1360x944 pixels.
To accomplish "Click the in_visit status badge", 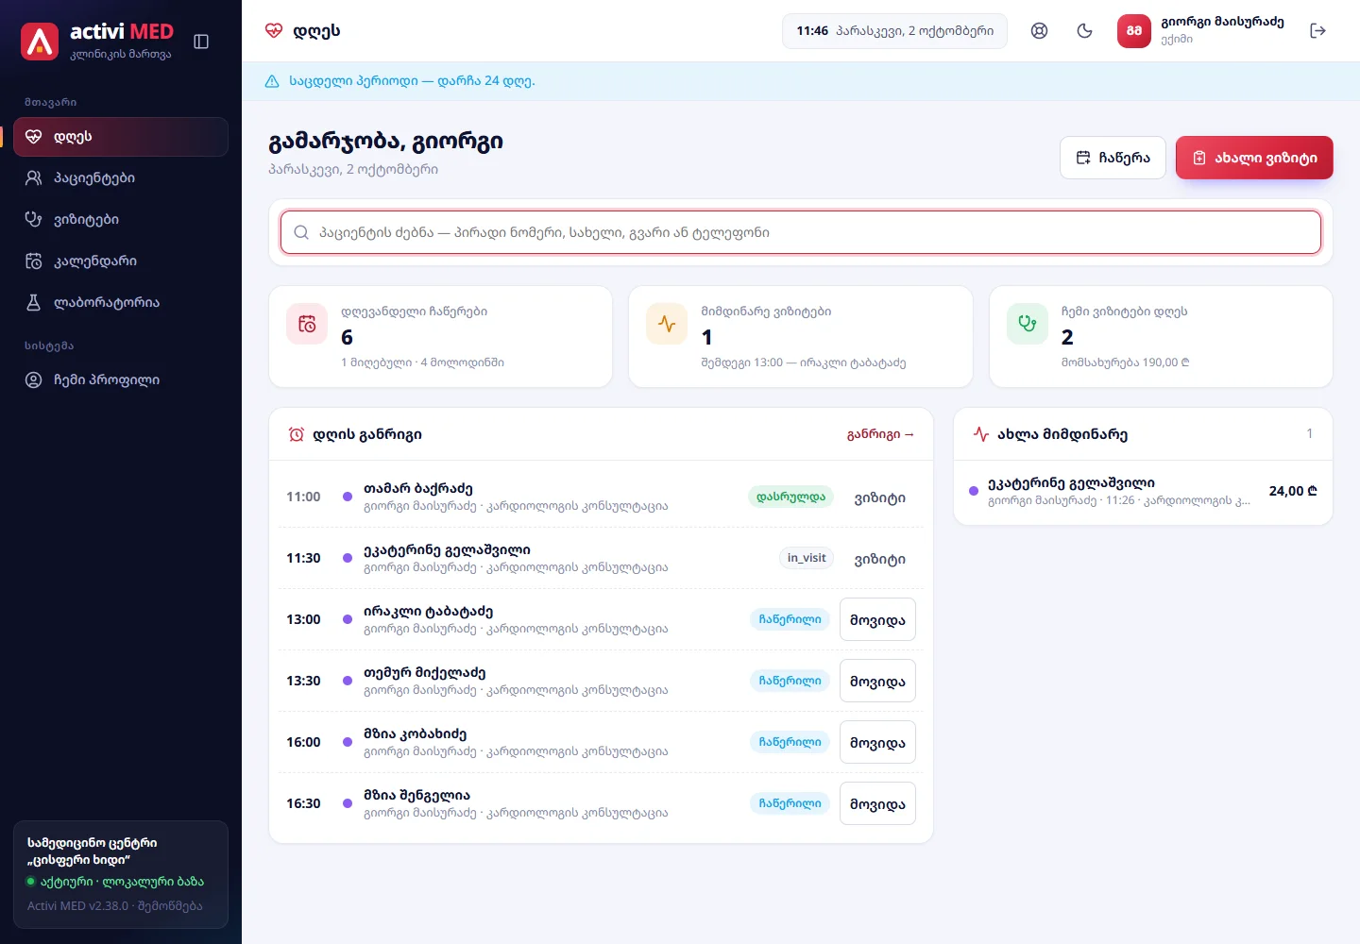I will (807, 558).
